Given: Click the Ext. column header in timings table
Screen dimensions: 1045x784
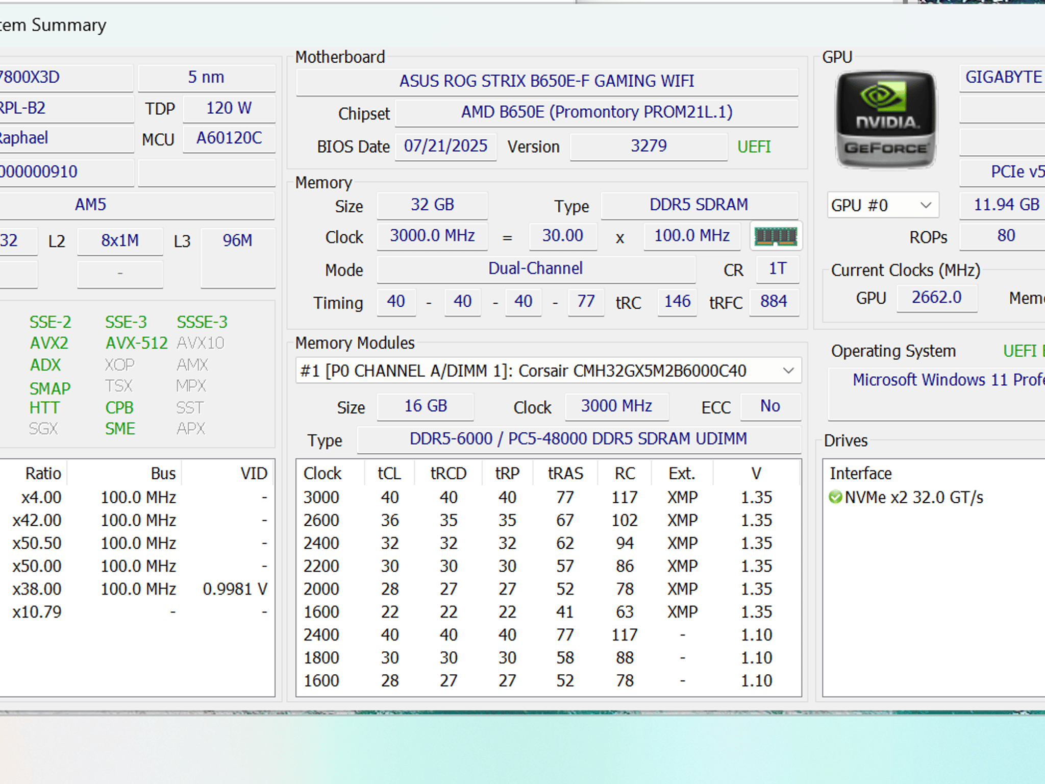Looking at the screenshot, I should (x=682, y=473).
